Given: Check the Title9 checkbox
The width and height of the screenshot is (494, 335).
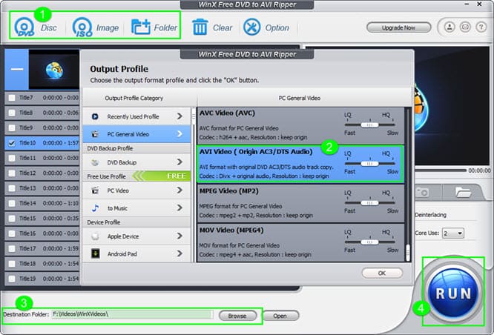Looking at the screenshot, I should [x=12, y=127].
